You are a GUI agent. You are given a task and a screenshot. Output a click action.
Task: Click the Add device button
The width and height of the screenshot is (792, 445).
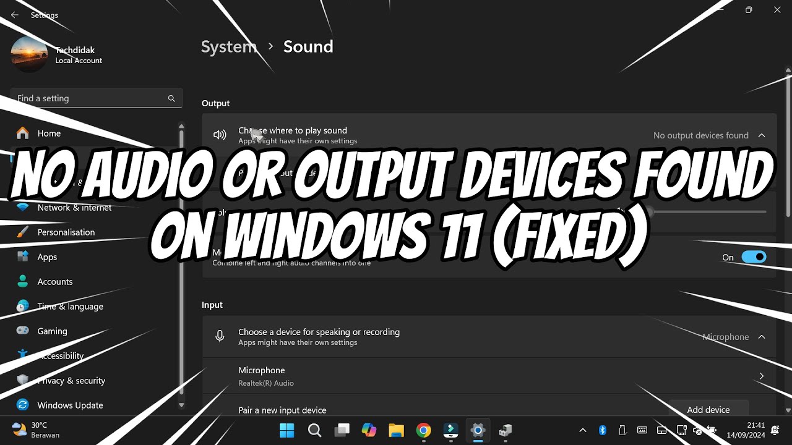coord(708,409)
